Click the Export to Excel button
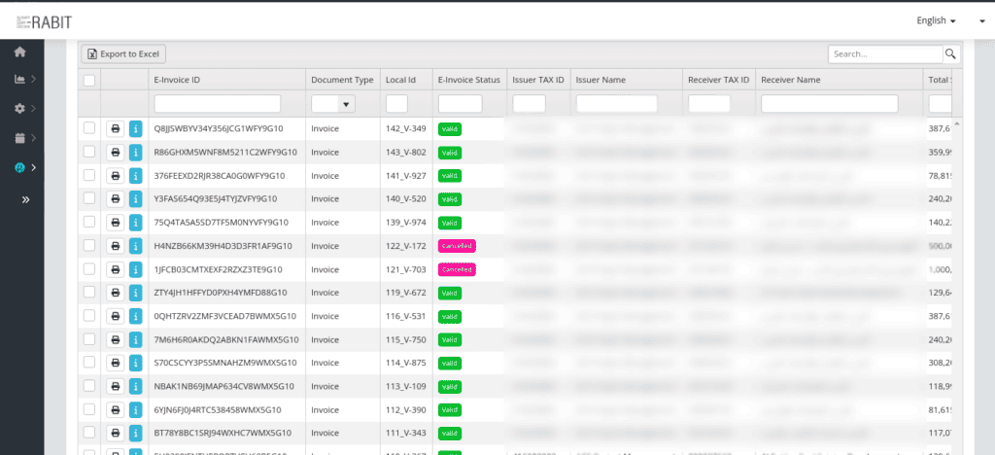 [x=124, y=53]
